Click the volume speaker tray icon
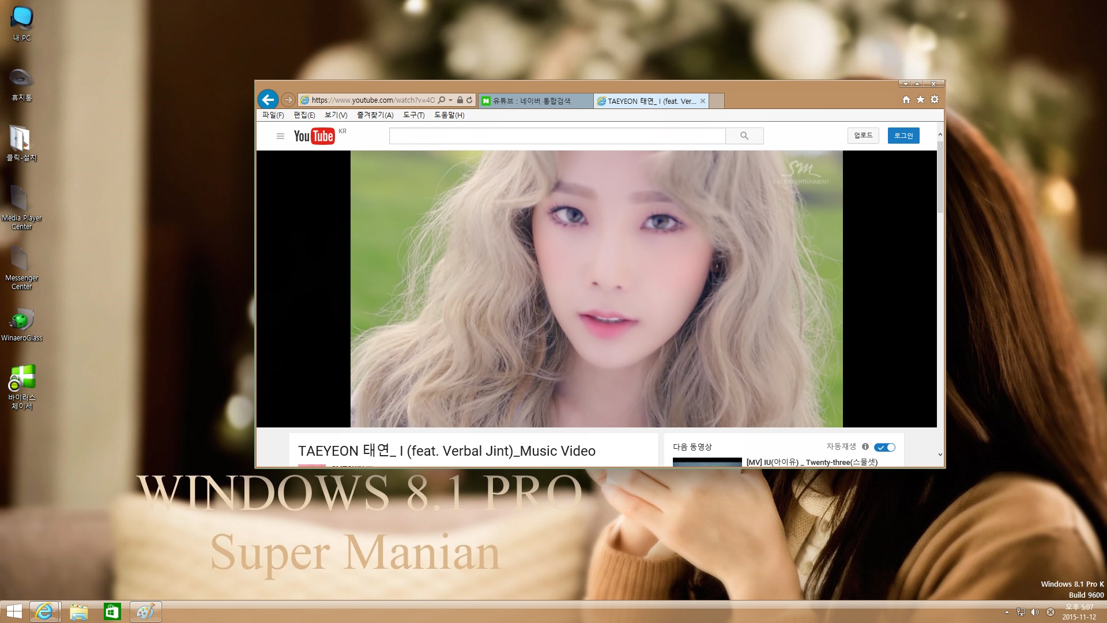Screen dimensions: 1107x623 coord(1035,612)
